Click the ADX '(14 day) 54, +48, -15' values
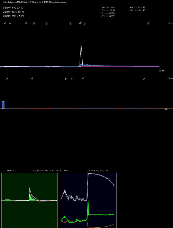173x228 pixels. tap(97, 171)
